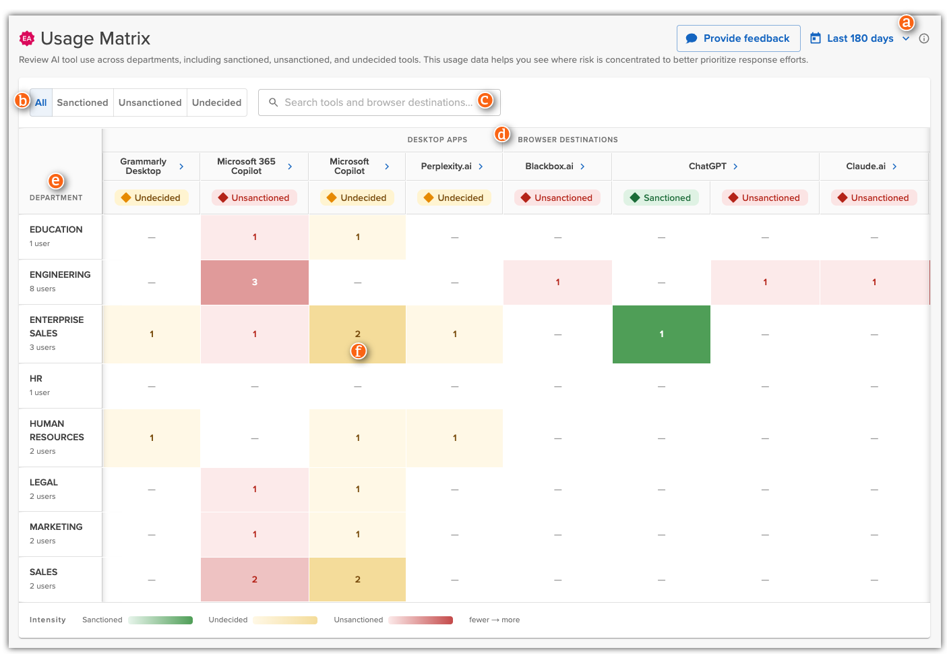Click the Unsanctioned red intensity gradient
947x654 pixels.
click(x=421, y=620)
